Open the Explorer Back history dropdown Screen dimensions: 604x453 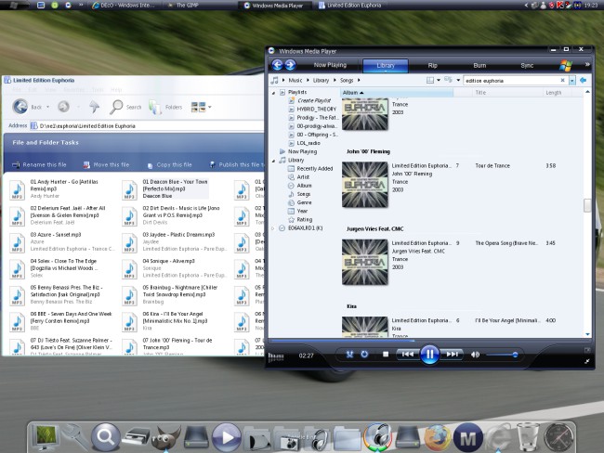47,107
